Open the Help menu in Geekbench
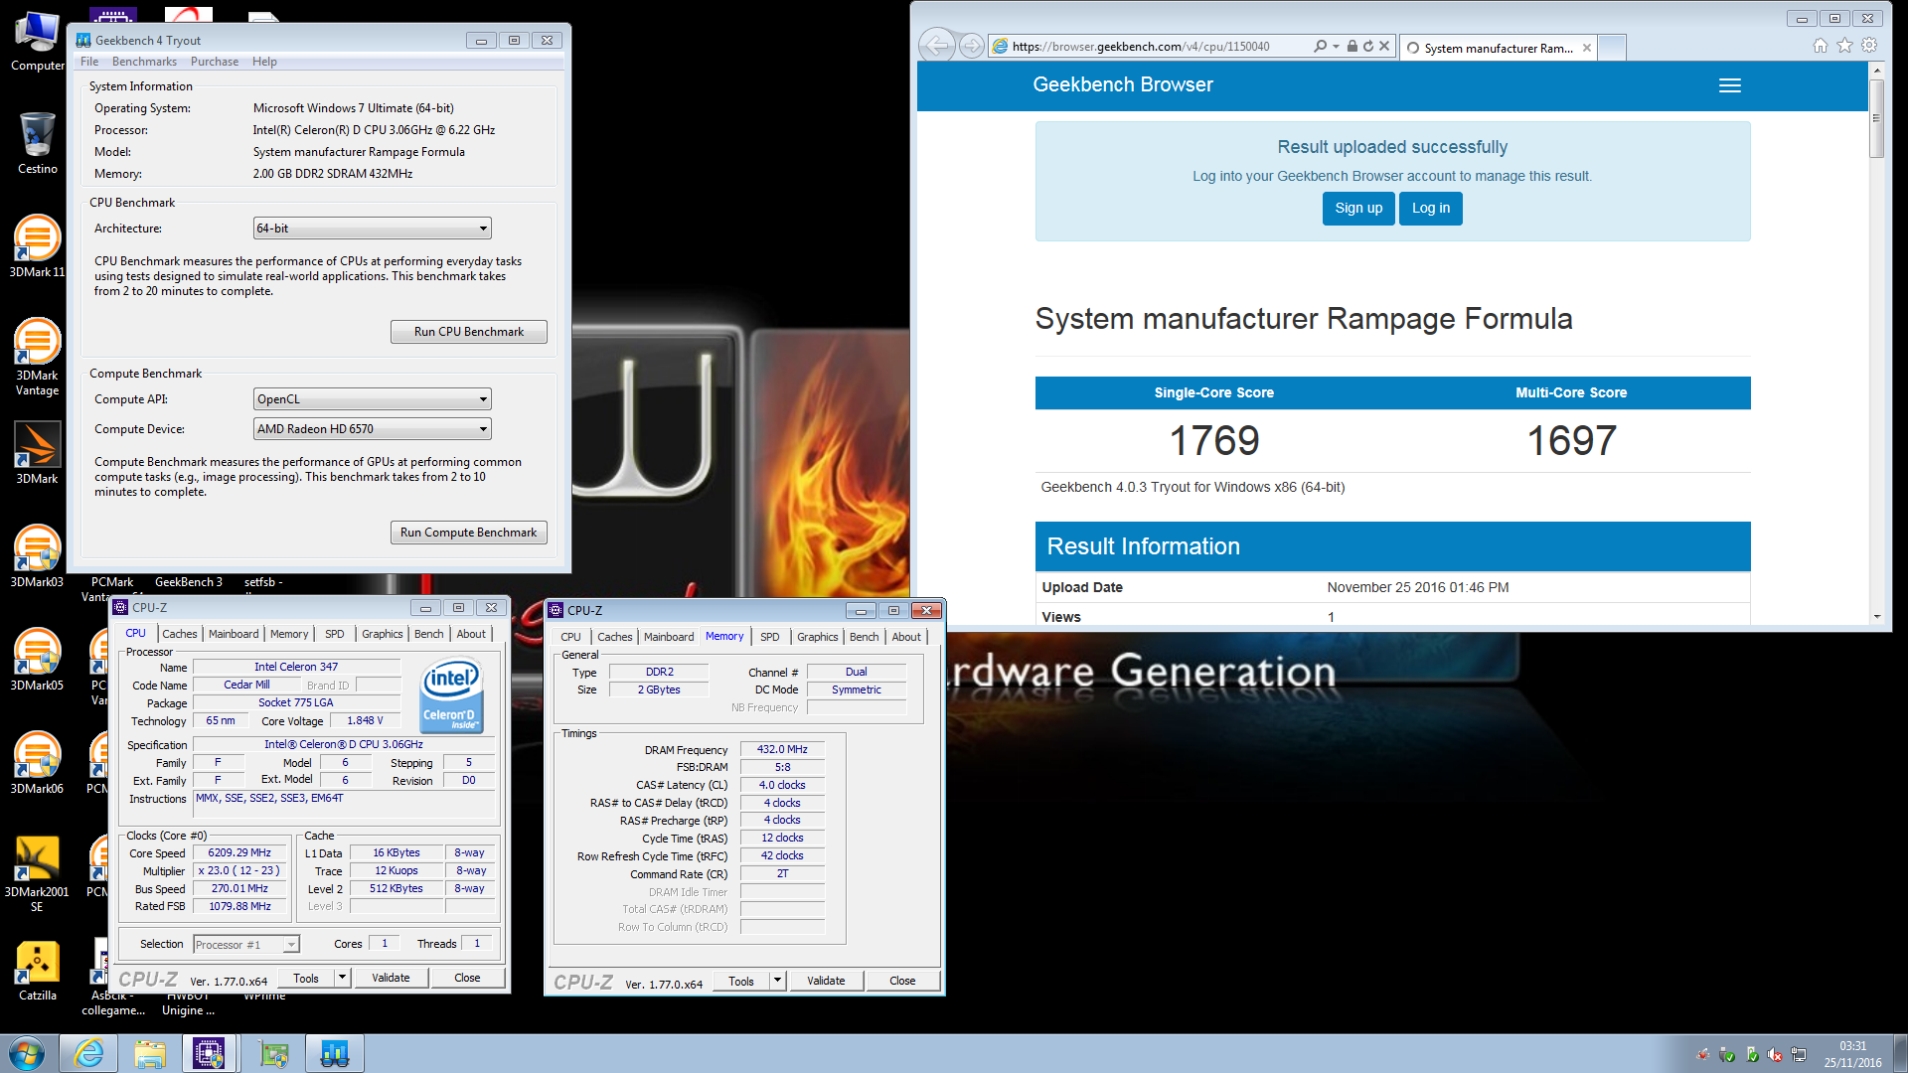This screenshot has height=1073, width=1908. pyautogui.click(x=264, y=62)
